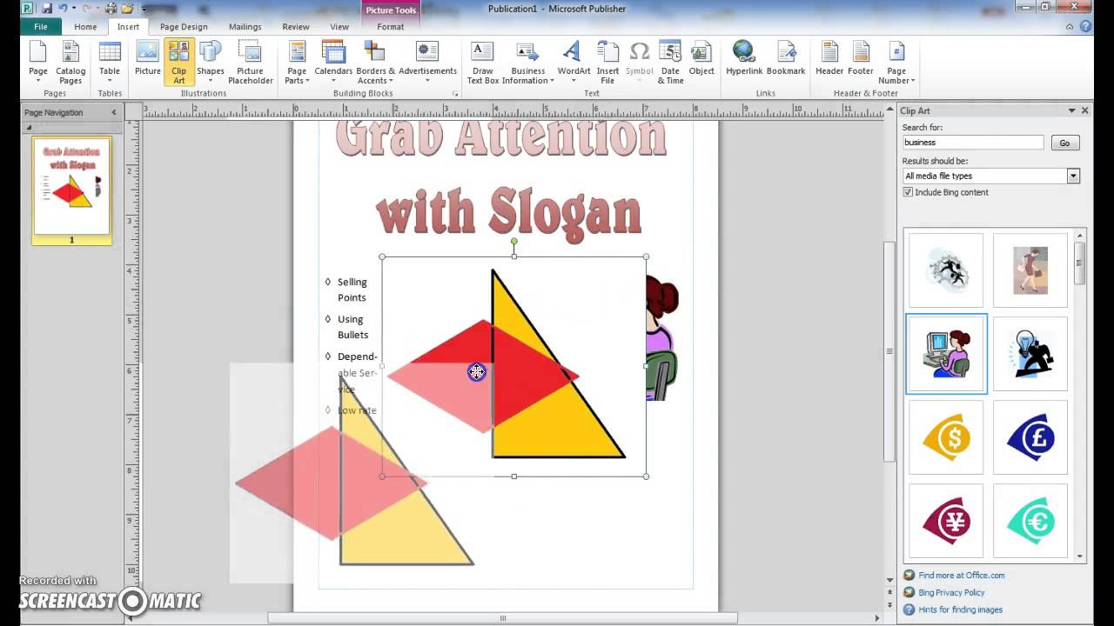Insert a Picture Placeholder
Screen dimensions: 1114x626
[x=250, y=63]
